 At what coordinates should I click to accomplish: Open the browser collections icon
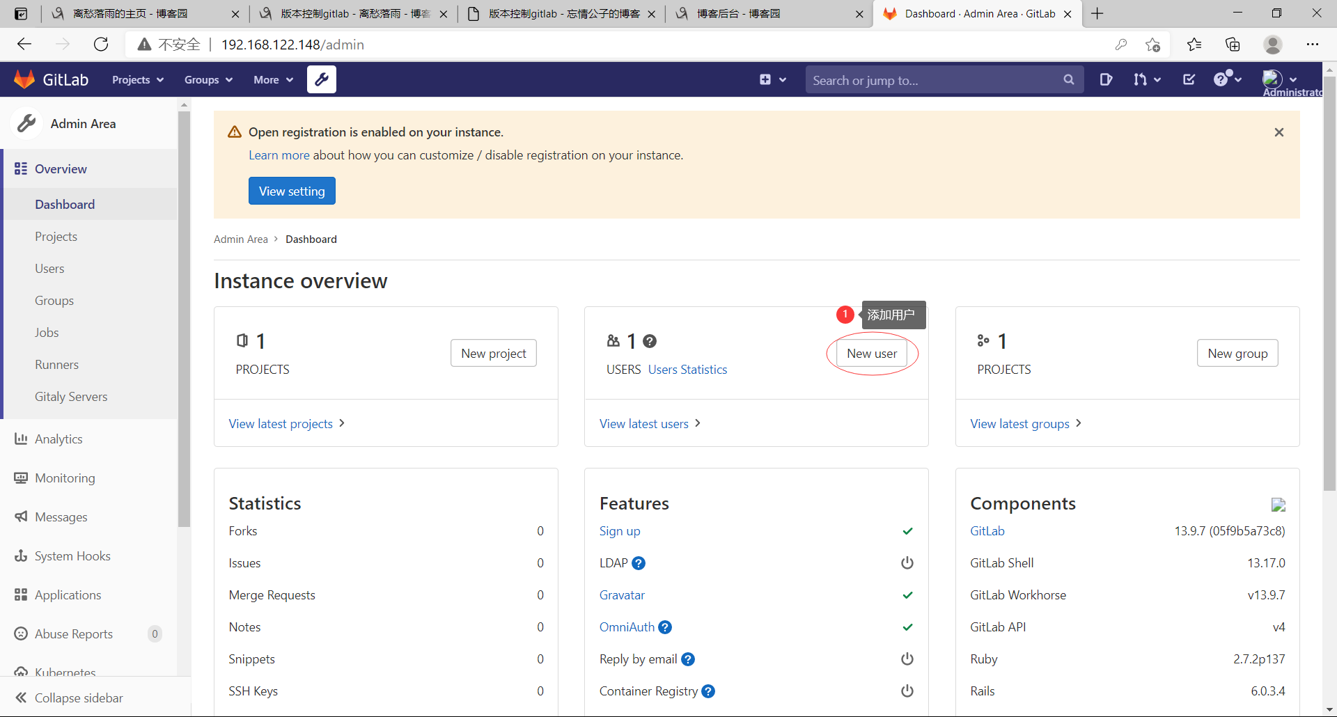(x=1233, y=45)
